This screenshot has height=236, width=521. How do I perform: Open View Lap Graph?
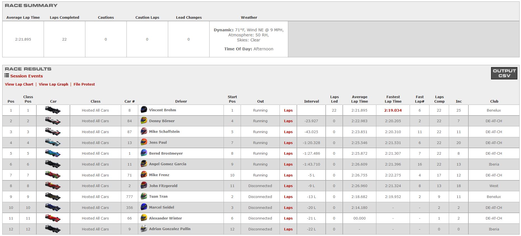(x=53, y=84)
